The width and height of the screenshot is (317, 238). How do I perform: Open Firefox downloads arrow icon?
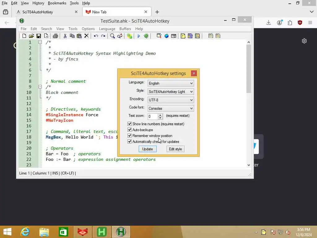click(268, 22)
